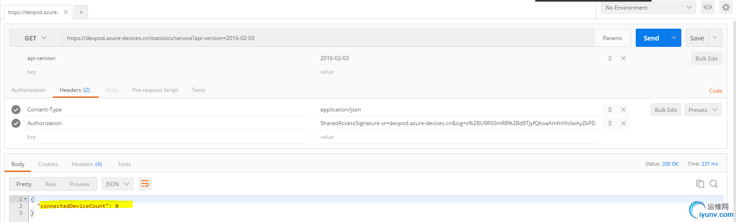Open the GET method dropdown

36,38
